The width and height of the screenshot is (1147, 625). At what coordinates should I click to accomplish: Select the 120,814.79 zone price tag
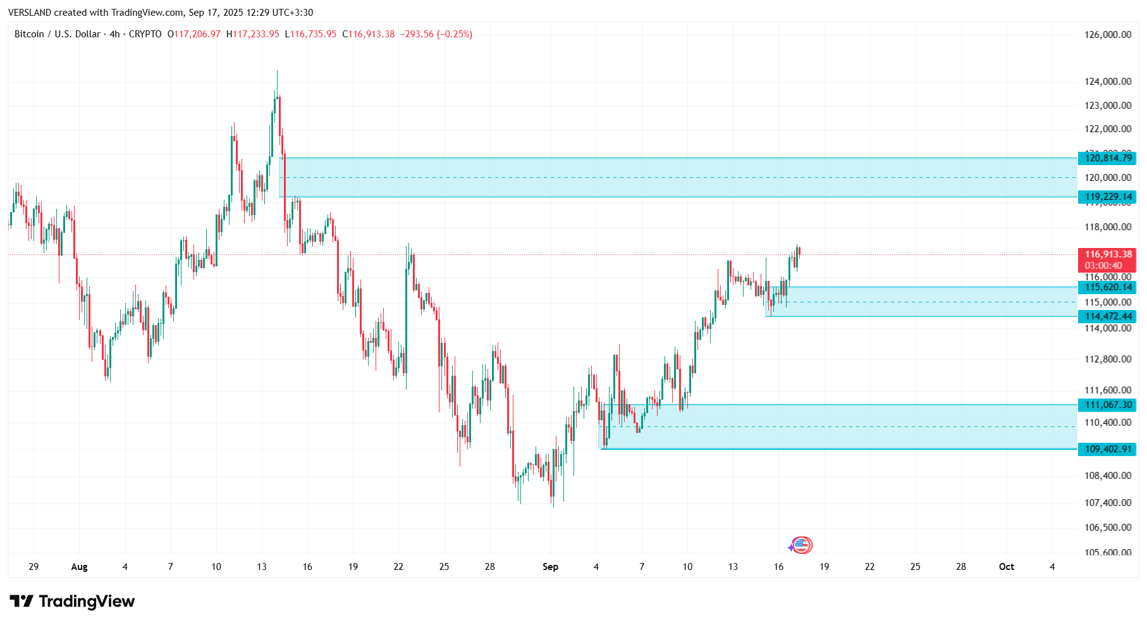pos(1108,158)
